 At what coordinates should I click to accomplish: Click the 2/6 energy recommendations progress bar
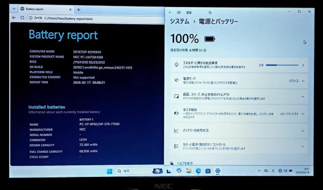tap(282, 65)
